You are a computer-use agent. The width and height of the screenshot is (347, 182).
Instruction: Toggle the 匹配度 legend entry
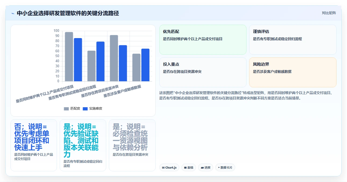[x=72, y=109]
